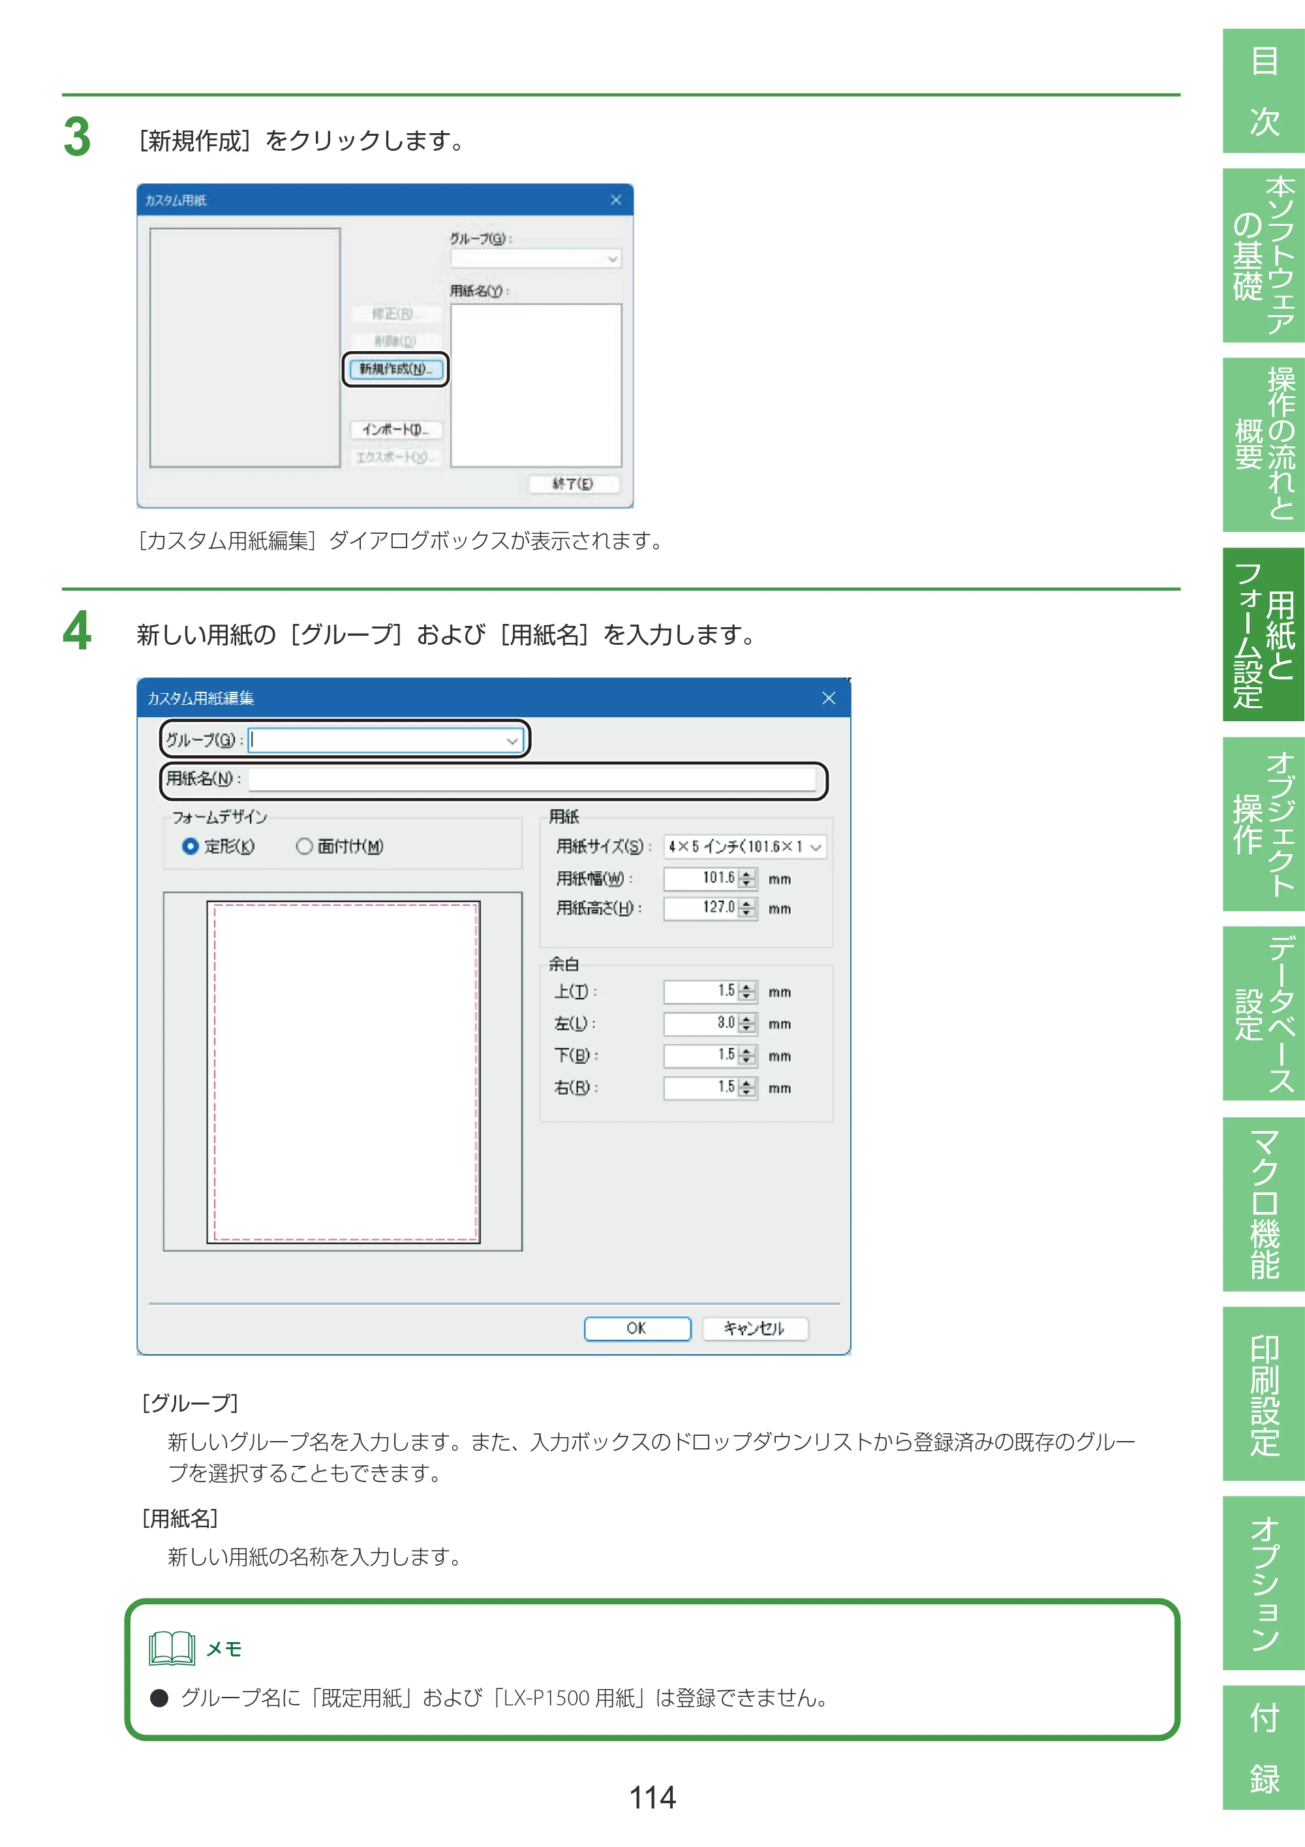The height and width of the screenshot is (1847, 1305).
Task: Close the カスタム用紙 dialog
Action: (x=616, y=200)
